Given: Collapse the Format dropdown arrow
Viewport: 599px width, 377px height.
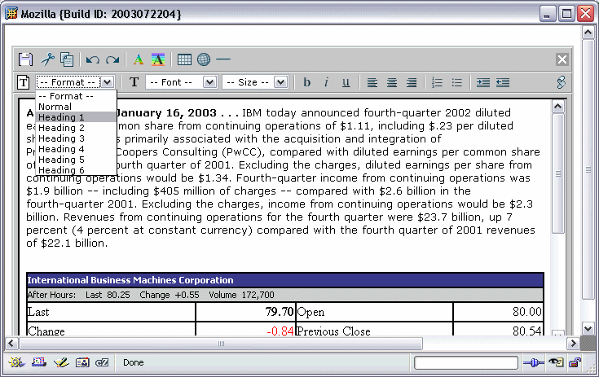Looking at the screenshot, I should [108, 82].
